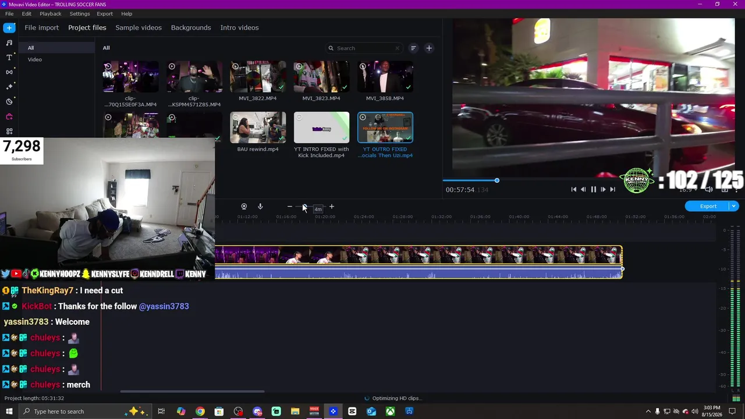Image resolution: width=745 pixels, height=419 pixels.
Task: Open the File menu
Action: point(9,13)
